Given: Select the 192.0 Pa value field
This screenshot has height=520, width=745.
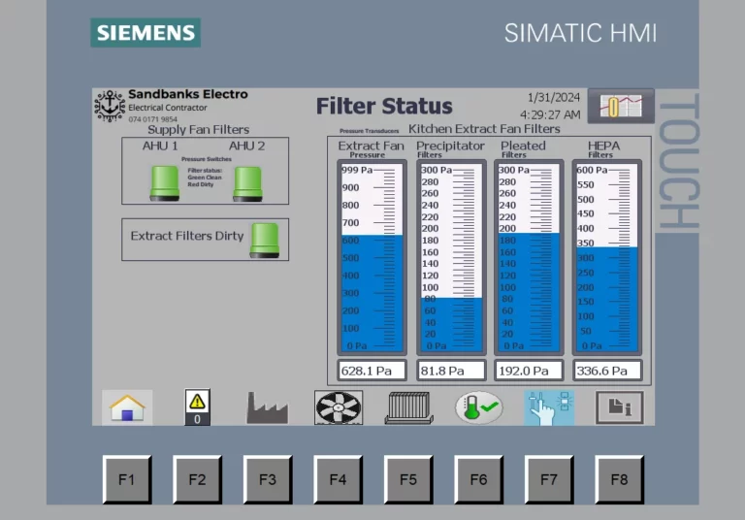Looking at the screenshot, I should (x=529, y=371).
